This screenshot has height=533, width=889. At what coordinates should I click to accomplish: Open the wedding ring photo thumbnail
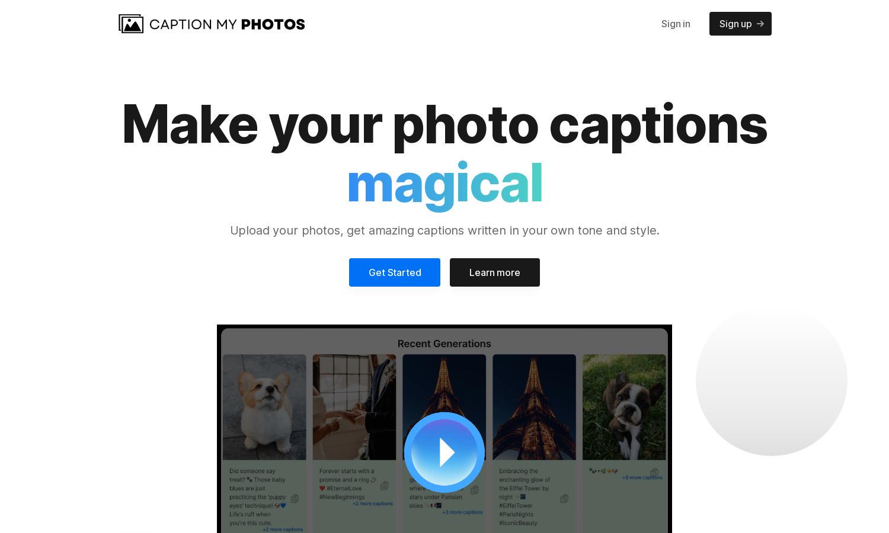click(354, 407)
